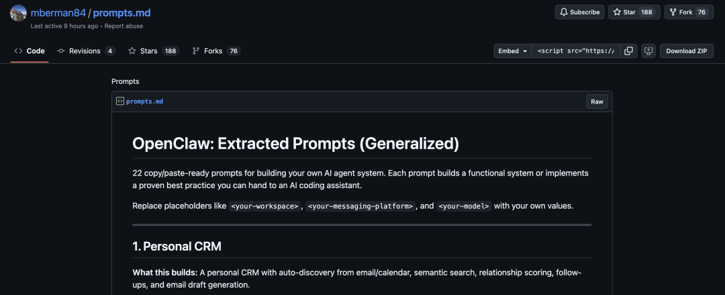Subscribe to this gist via bell button
The height and width of the screenshot is (295, 725).
(579, 12)
